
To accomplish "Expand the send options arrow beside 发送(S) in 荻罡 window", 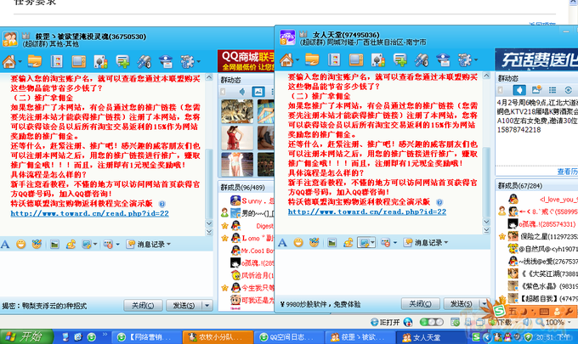I will [x=207, y=305].
